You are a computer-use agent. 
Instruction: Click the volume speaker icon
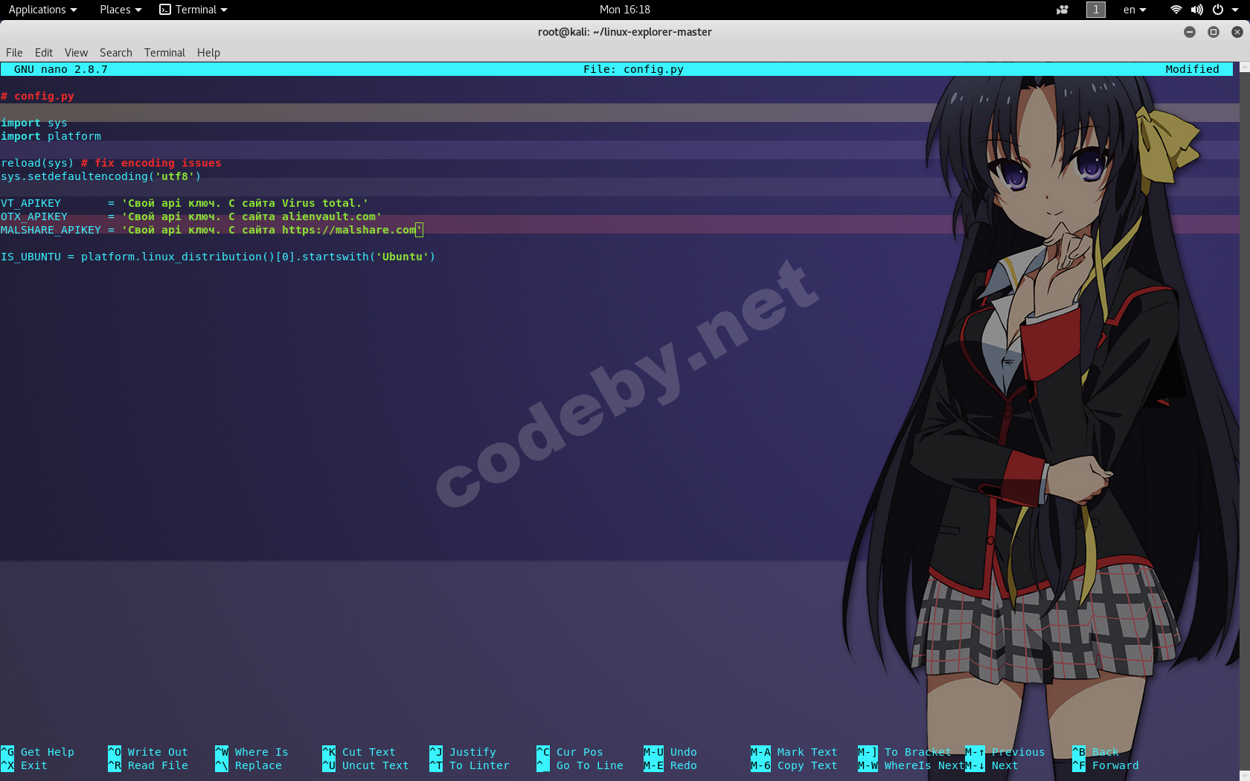(x=1196, y=10)
